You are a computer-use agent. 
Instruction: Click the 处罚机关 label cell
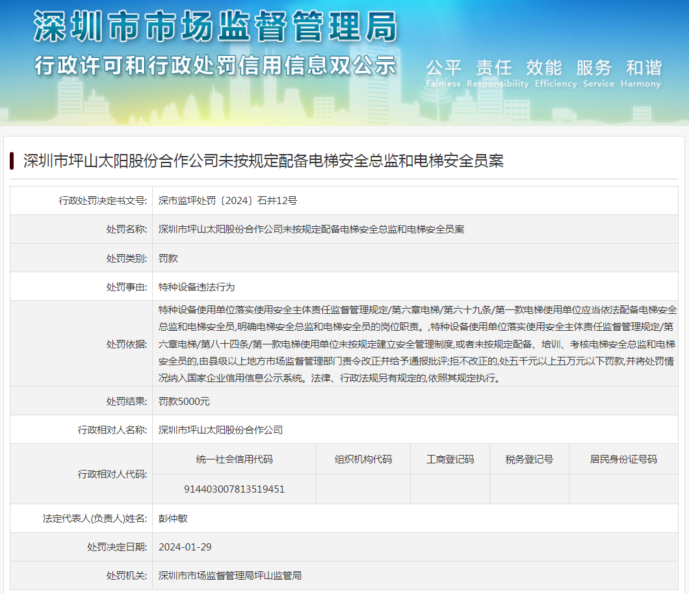tap(81, 576)
